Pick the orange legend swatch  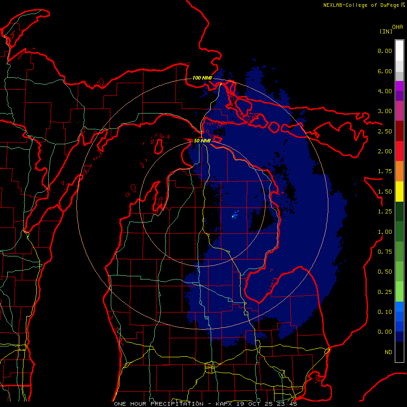(399, 171)
